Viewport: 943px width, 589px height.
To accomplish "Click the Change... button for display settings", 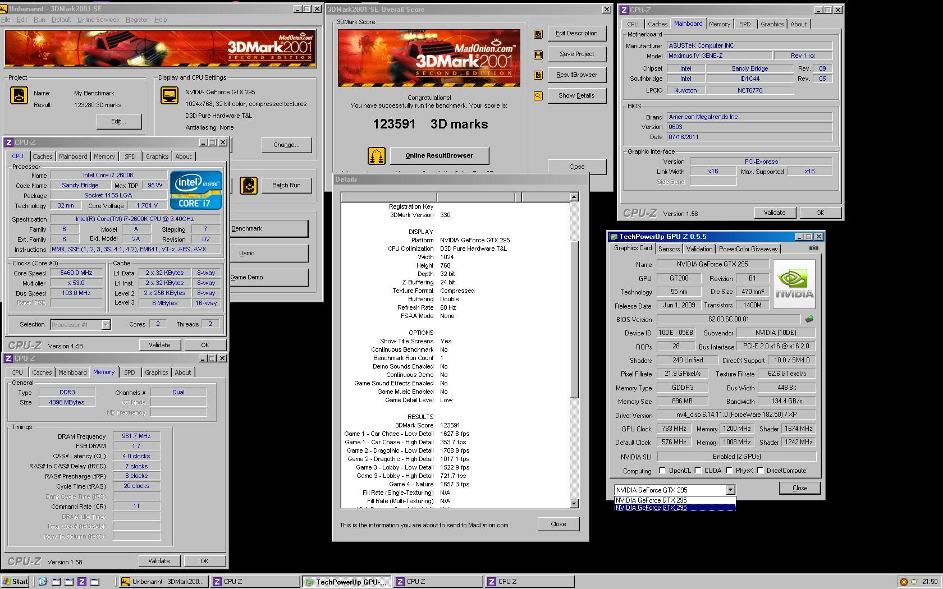I will tap(286, 145).
